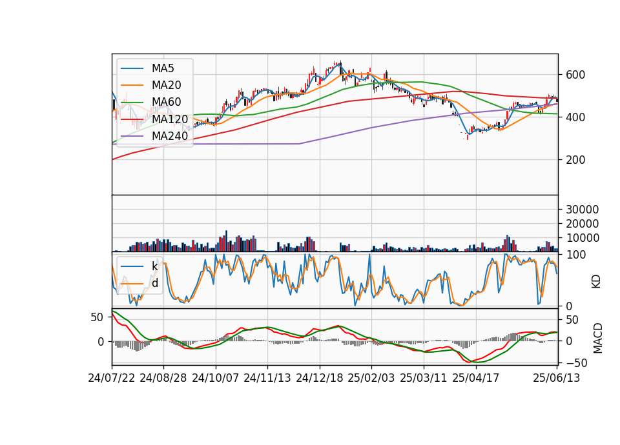Click the 30000 volume axis tick
The image size is (620, 445).
tap(582, 210)
